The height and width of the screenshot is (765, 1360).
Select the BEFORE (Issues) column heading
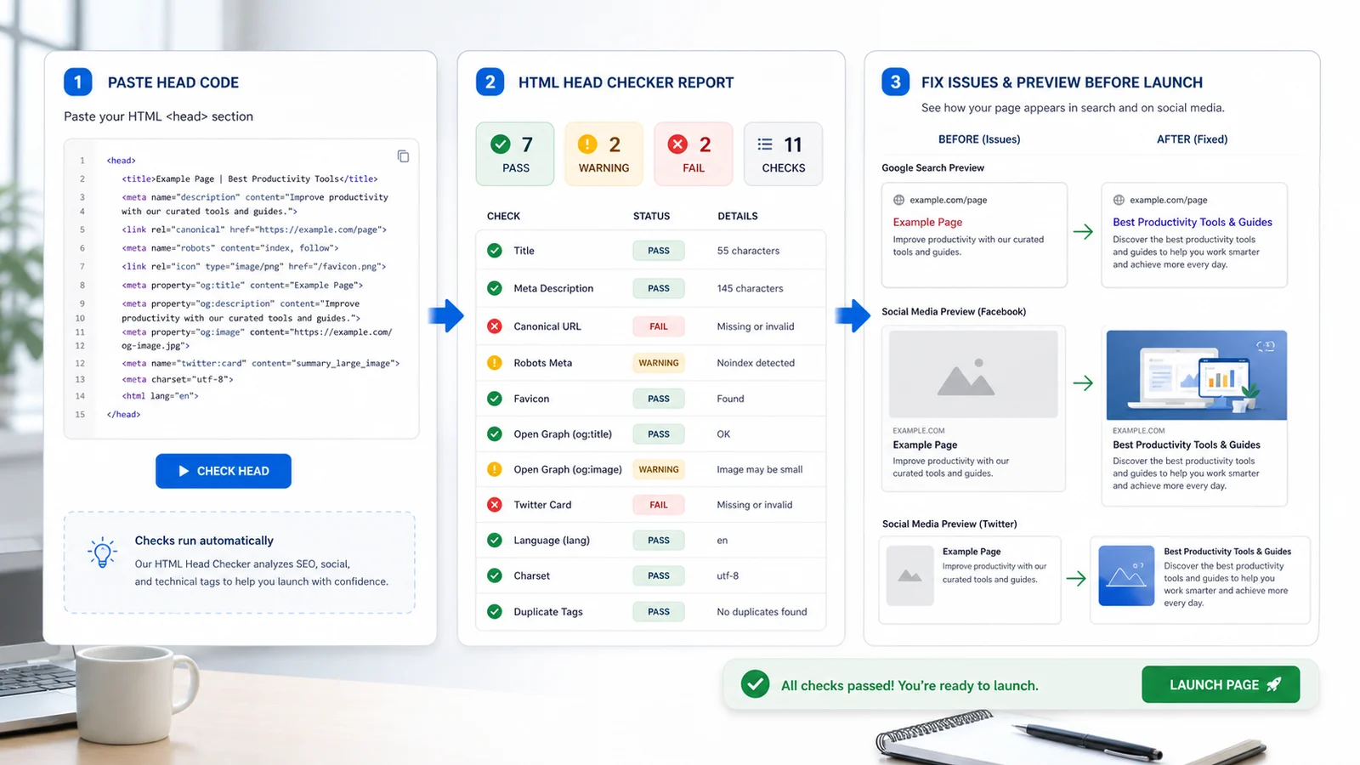click(979, 139)
